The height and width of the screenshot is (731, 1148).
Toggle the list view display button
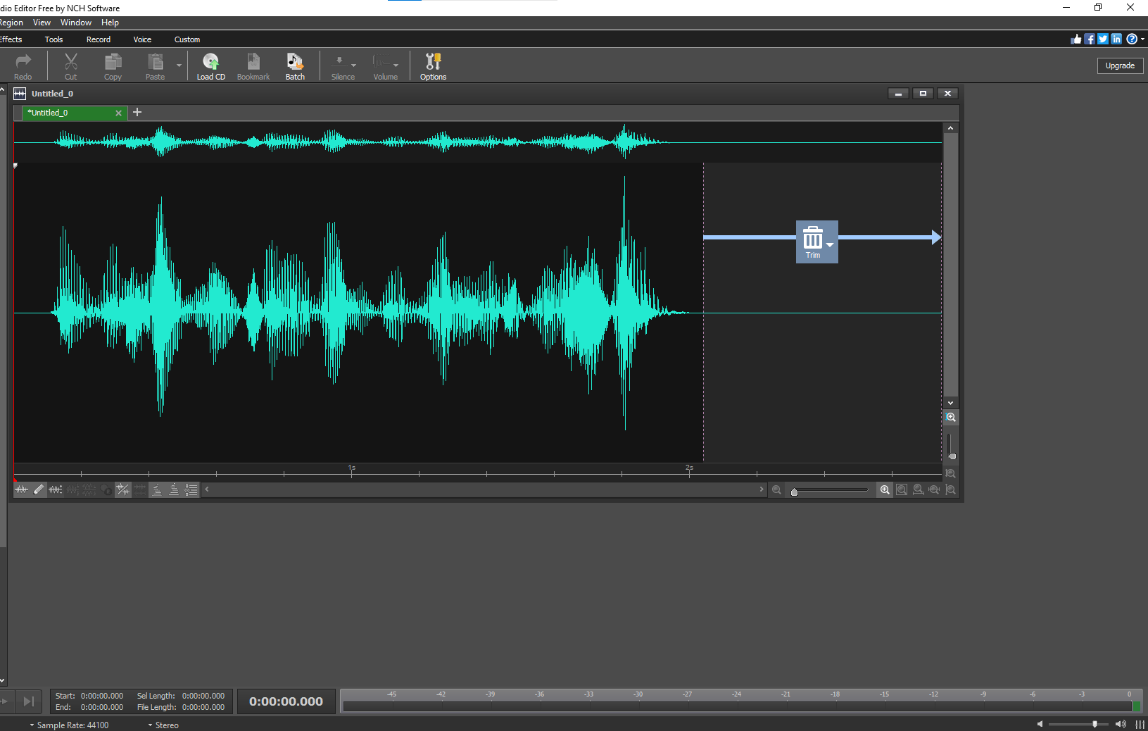[191, 489]
